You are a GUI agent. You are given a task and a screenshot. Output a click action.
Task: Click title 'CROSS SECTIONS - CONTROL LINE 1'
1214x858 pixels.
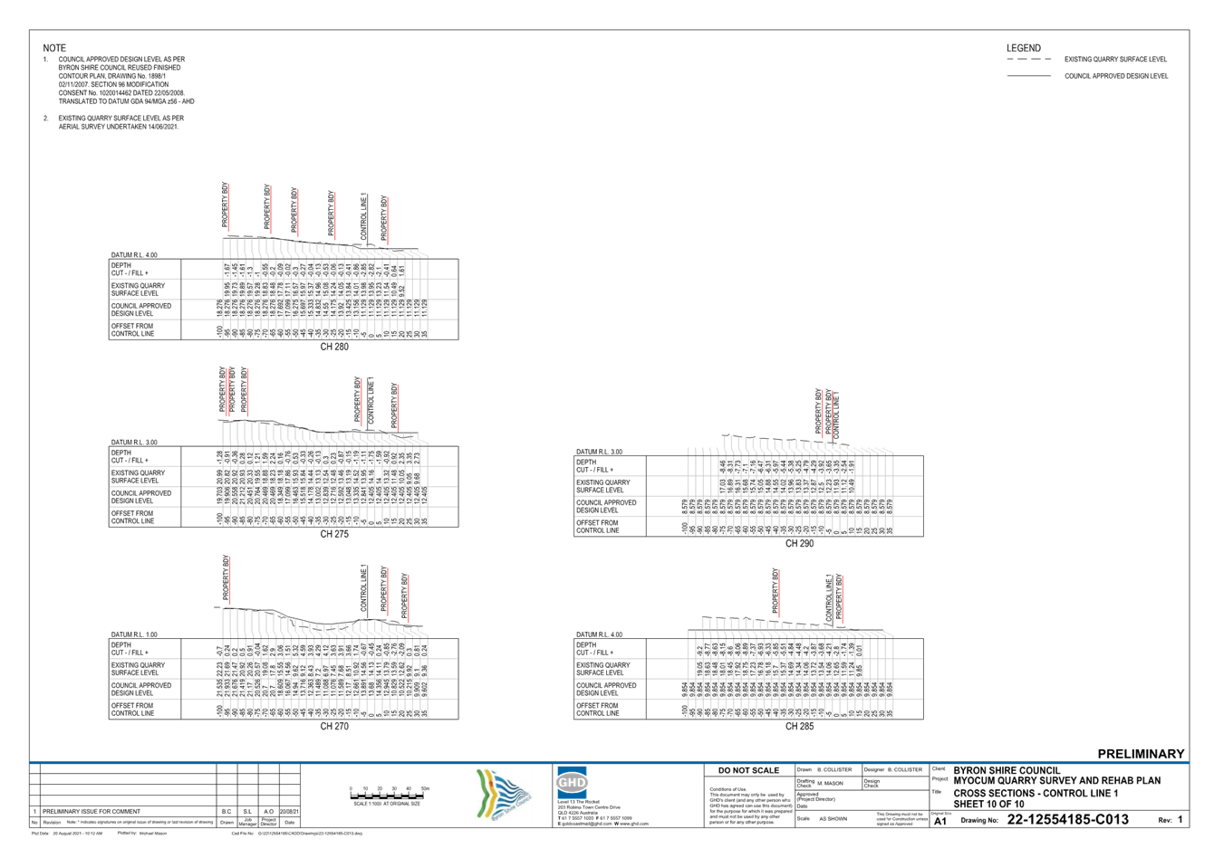[x=1036, y=793]
